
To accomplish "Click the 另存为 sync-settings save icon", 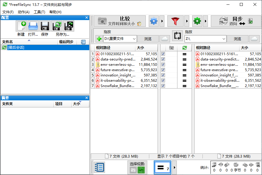I will [57, 26].
